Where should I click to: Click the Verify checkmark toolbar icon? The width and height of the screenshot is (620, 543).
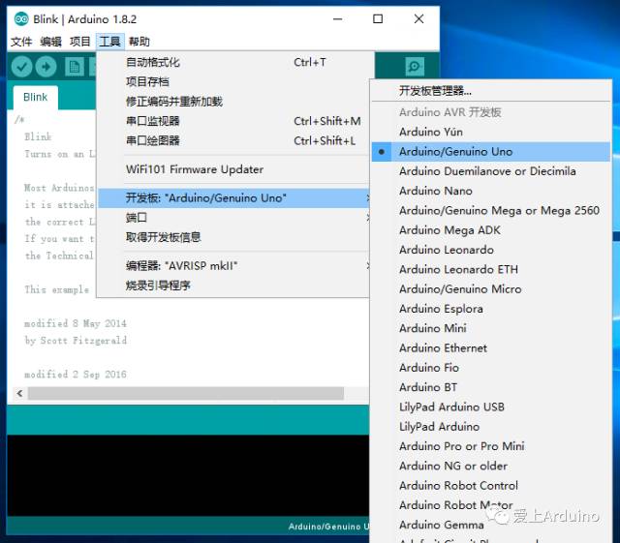(21, 67)
